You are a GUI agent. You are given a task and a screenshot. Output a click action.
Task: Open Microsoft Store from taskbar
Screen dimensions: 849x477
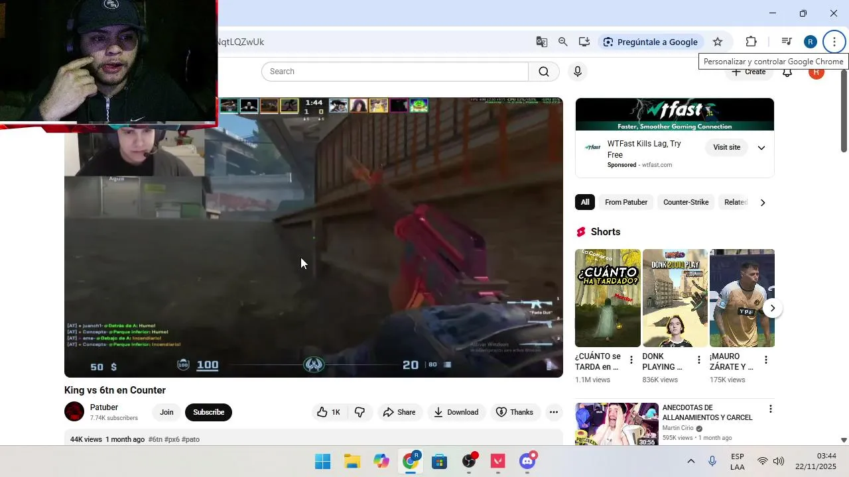440,461
